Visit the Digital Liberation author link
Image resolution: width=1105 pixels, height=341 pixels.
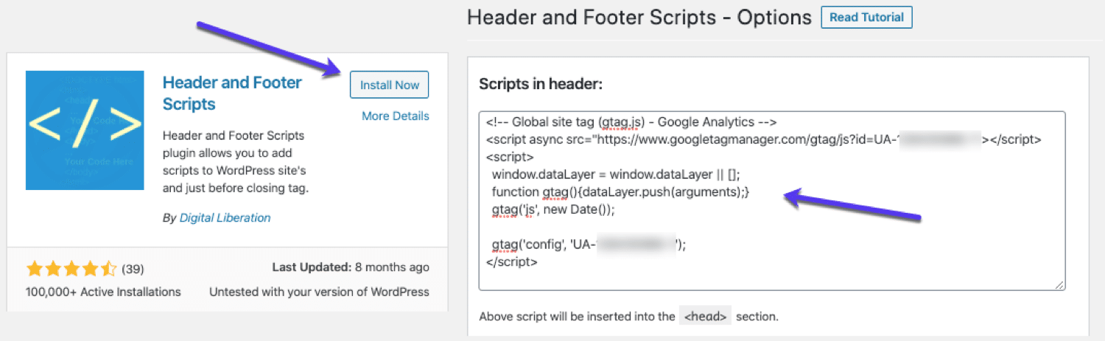(225, 218)
